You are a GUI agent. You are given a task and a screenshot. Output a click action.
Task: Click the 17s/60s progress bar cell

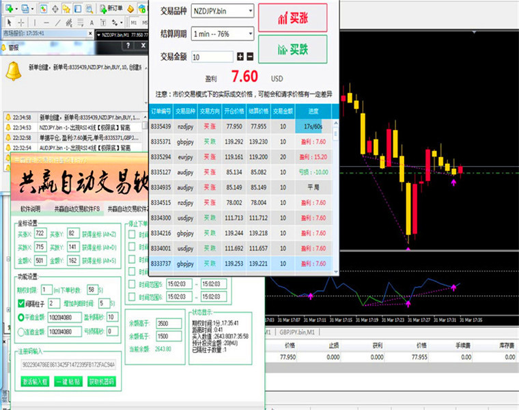pos(313,126)
